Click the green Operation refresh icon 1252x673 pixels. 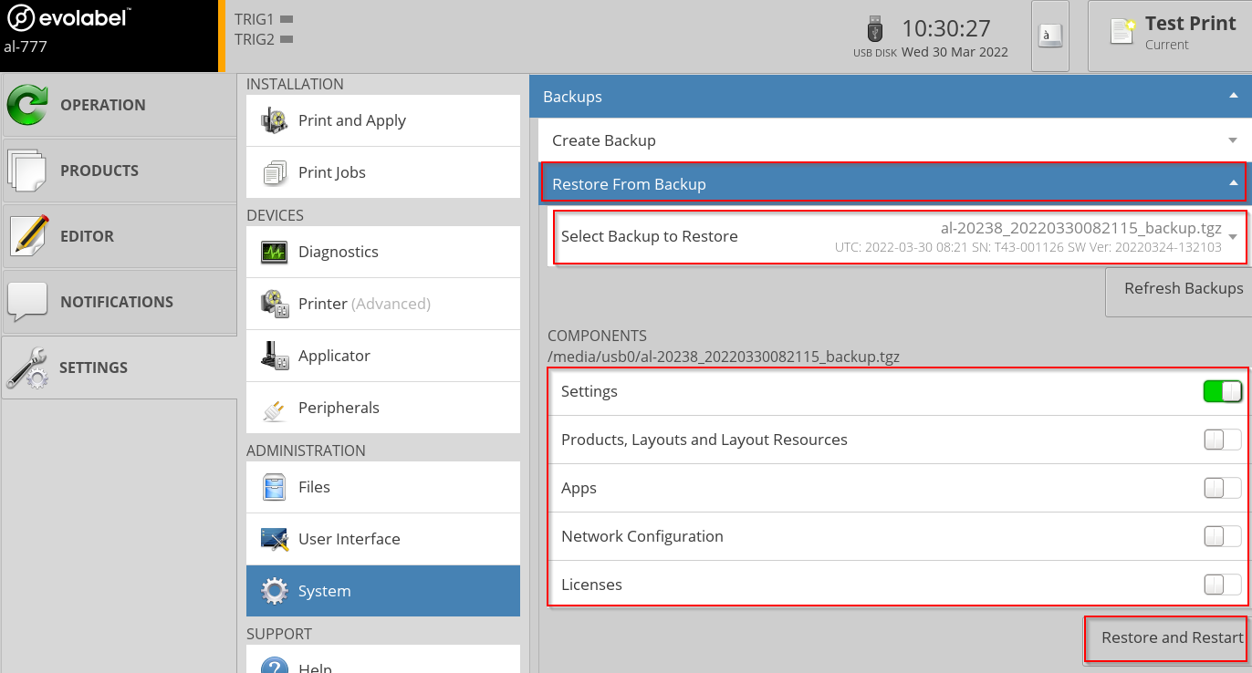27,105
